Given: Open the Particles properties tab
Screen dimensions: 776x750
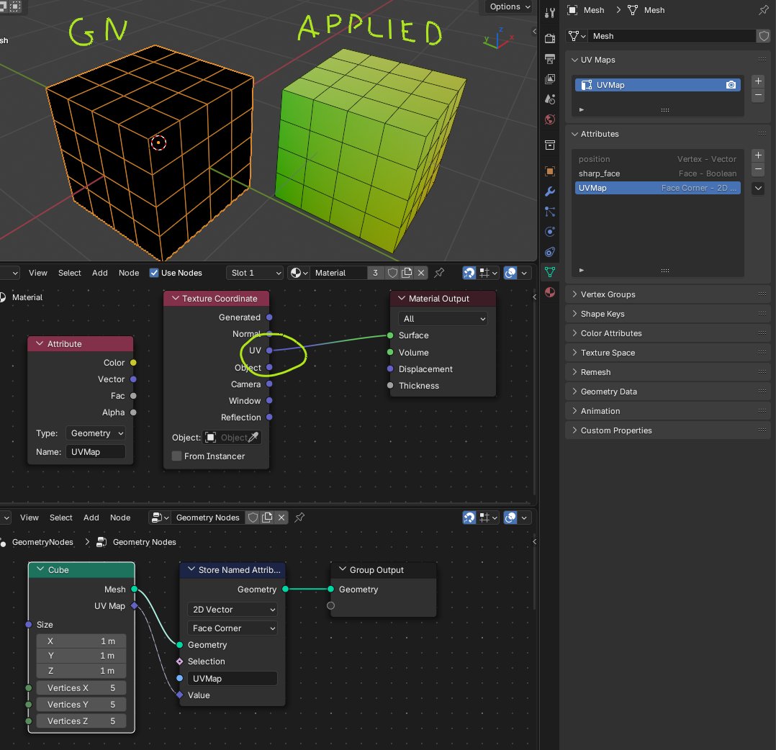Looking at the screenshot, I should [550, 212].
